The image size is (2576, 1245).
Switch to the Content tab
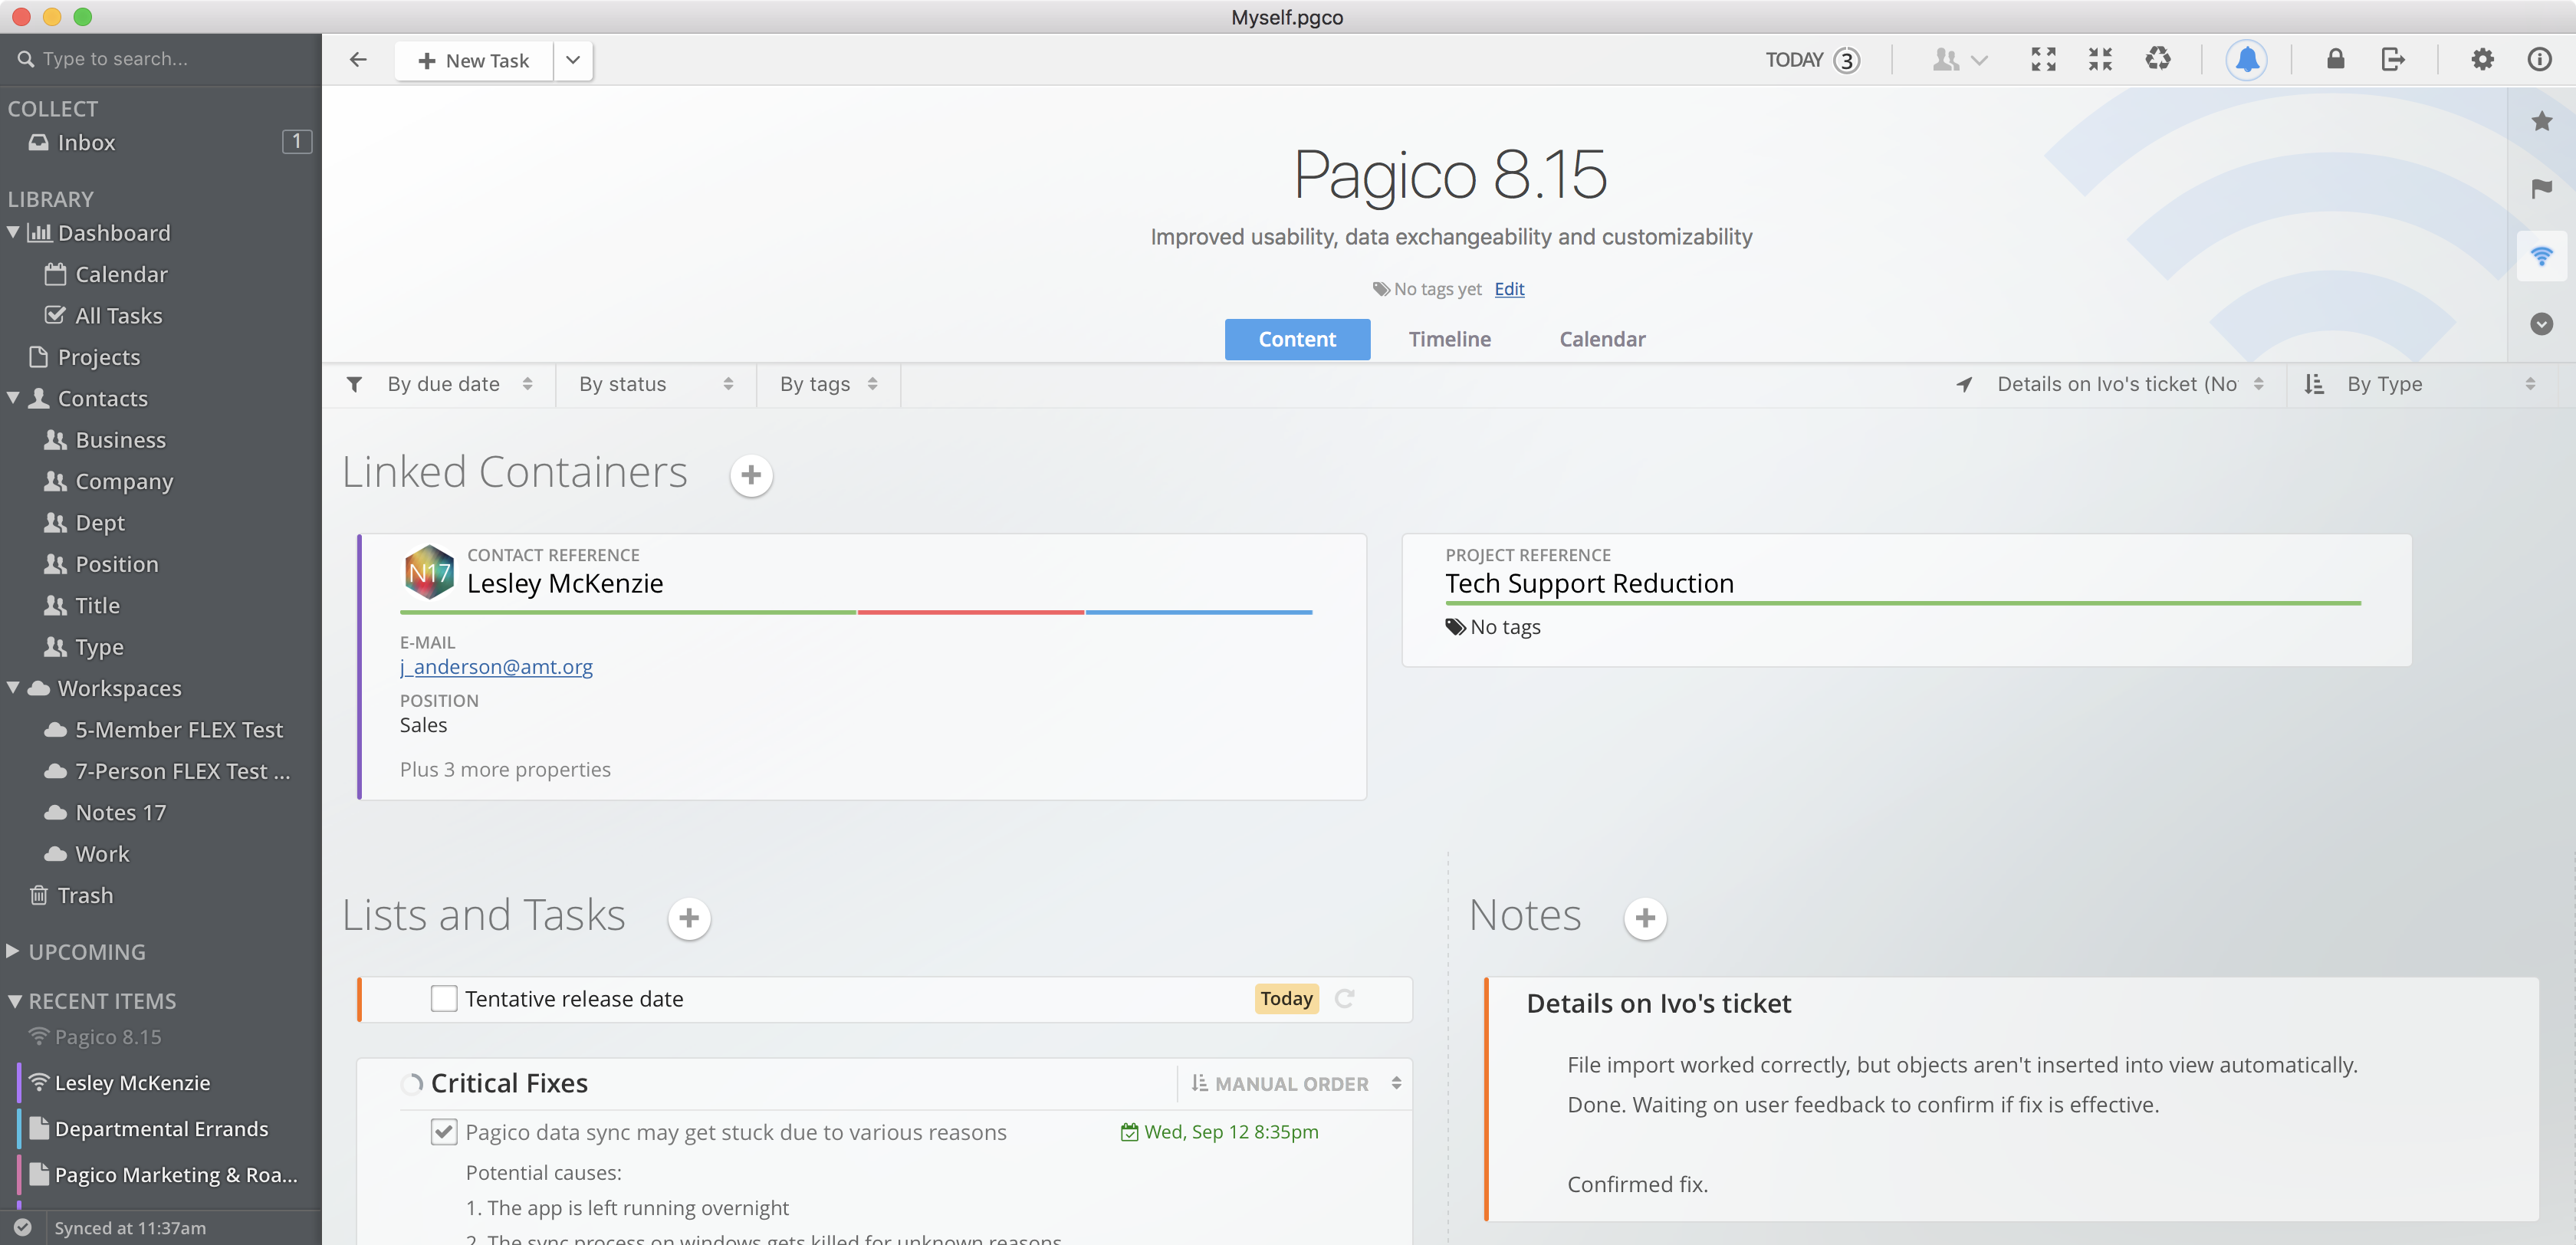click(x=1297, y=340)
